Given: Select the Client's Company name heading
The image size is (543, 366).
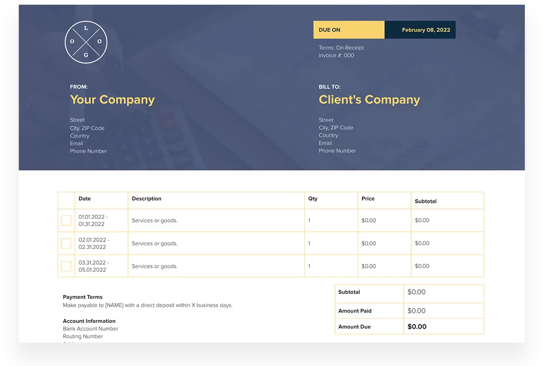Looking at the screenshot, I should point(369,99).
